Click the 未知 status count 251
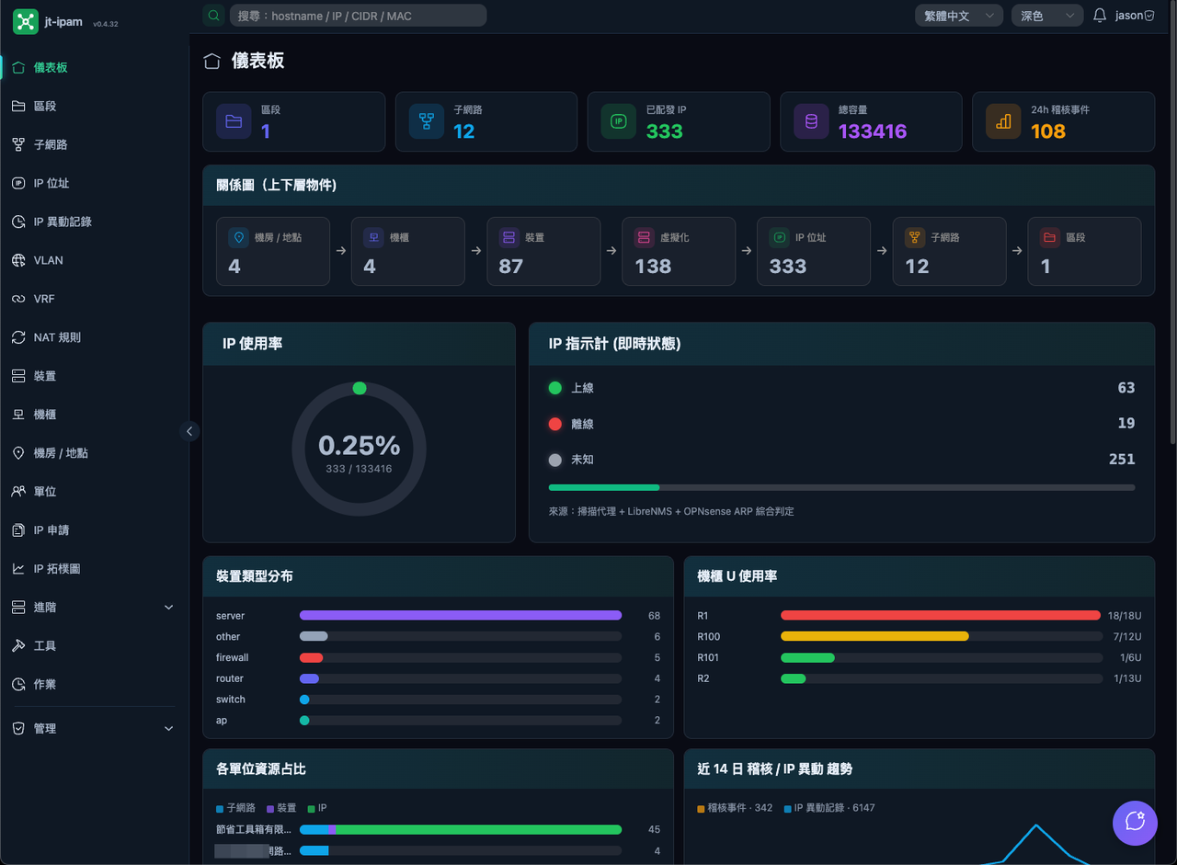 (x=1122, y=459)
